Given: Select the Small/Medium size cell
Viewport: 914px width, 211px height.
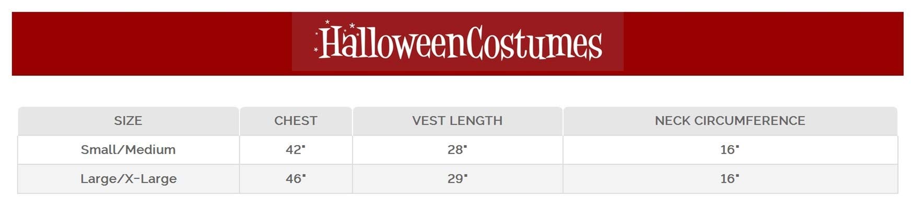Looking at the screenshot, I should point(128,150).
